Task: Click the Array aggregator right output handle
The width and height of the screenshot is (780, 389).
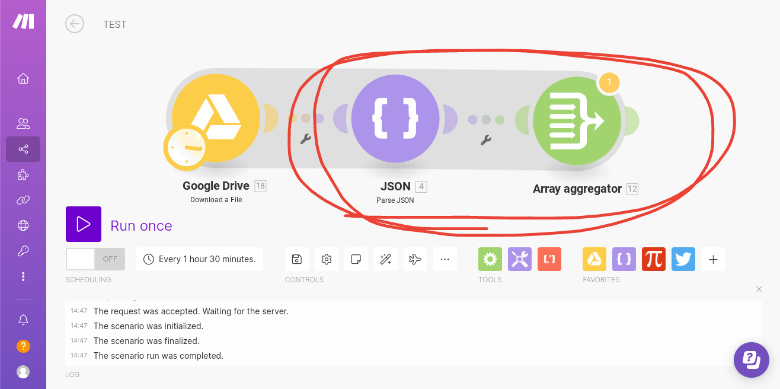Action: point(631,121)
